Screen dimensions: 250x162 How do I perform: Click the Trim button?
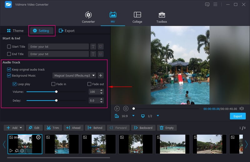click(x=53, y=128)
